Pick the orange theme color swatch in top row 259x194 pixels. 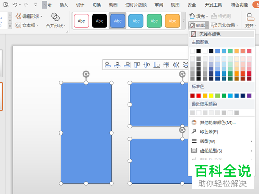pyautogui.click(x=237, y=51)
